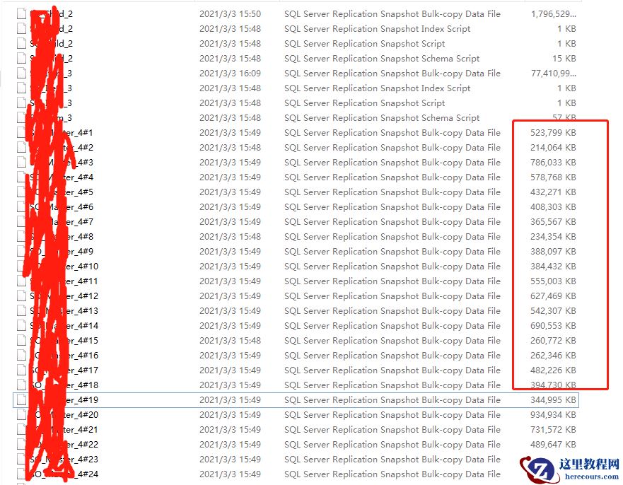Image resolution: width=623 pixels, height=485 pixels.
Task: Select the 555,003 KB size cell
Action: point(553,281)
